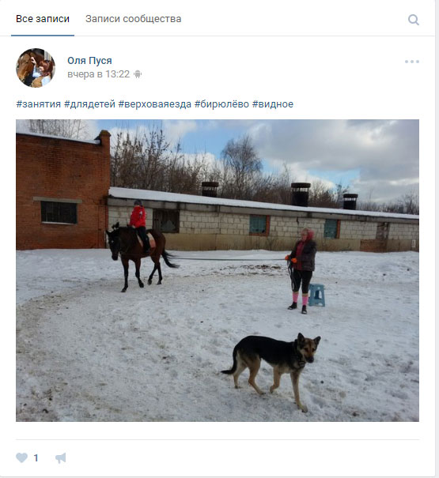Follow the #бирюлёво hashtag
Screen dimensions: 439x478
coord(221,104)
